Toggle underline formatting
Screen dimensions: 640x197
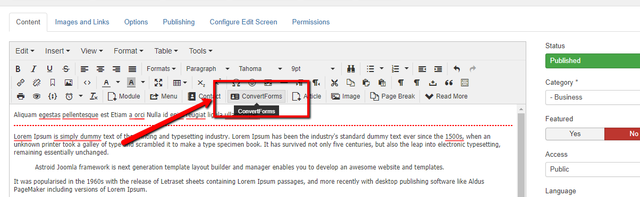pos(49,69)
